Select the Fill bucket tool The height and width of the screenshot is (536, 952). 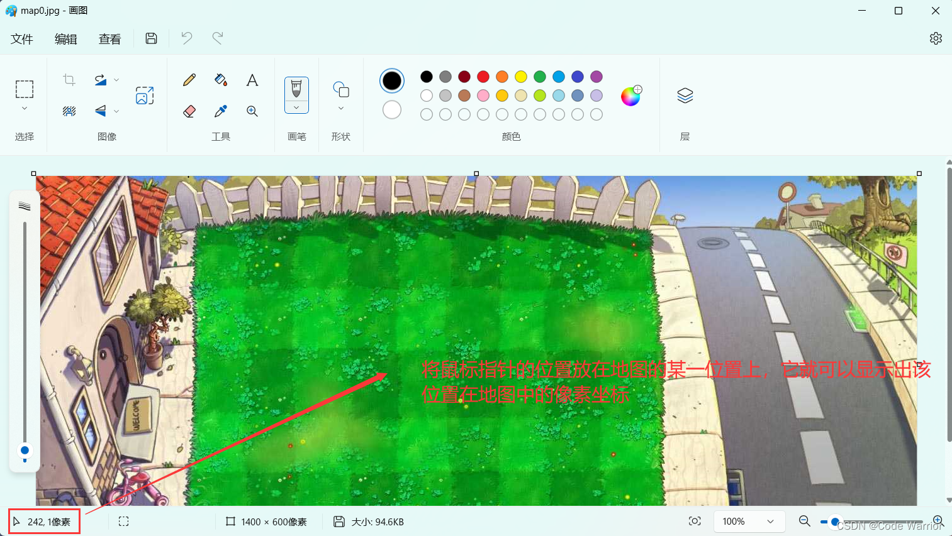pos(221,80)
